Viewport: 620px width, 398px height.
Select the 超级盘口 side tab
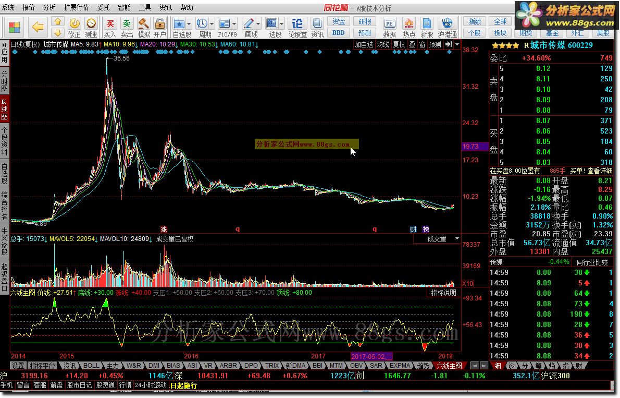[x=4, y=276]
